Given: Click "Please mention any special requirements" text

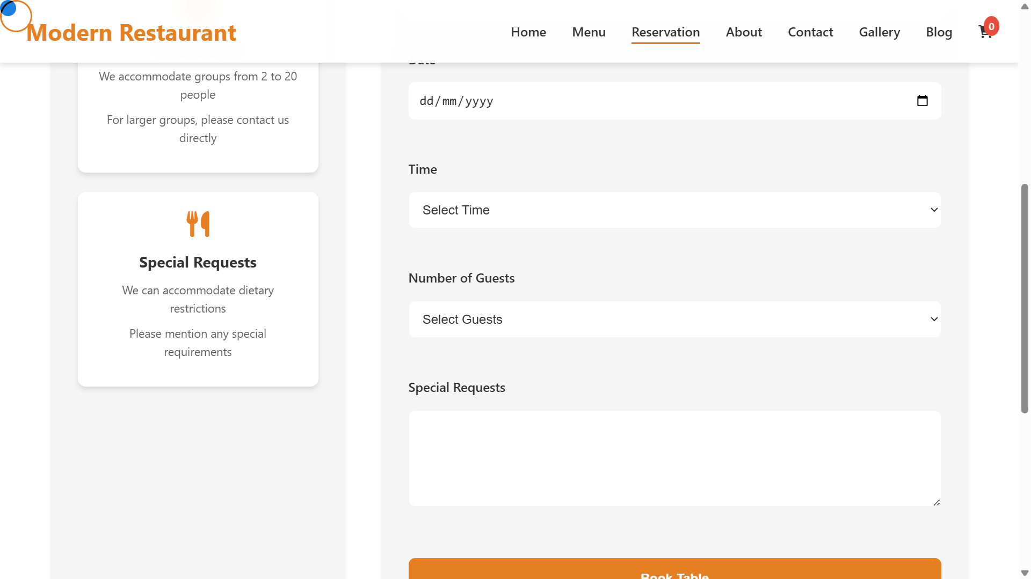Looking at the screenshot, I should coord(198,343).
